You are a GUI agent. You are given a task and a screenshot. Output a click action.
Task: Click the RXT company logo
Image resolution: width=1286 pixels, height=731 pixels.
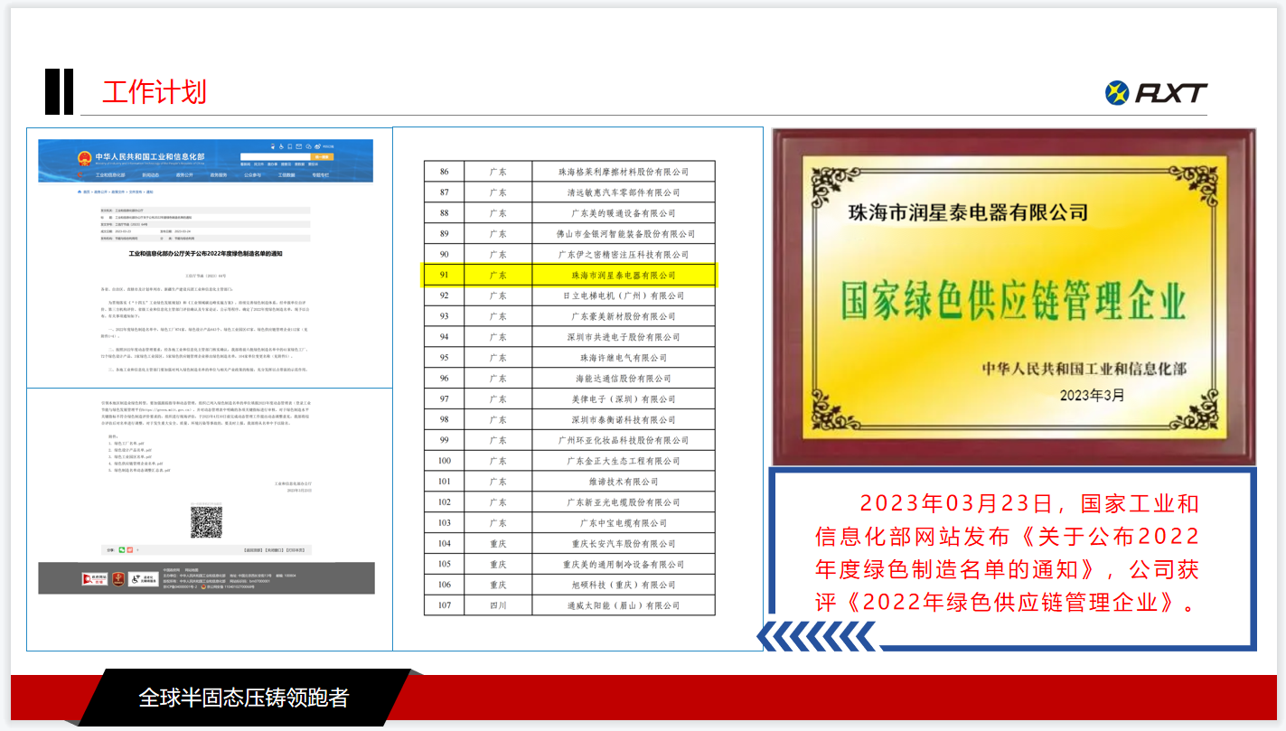1156,92
